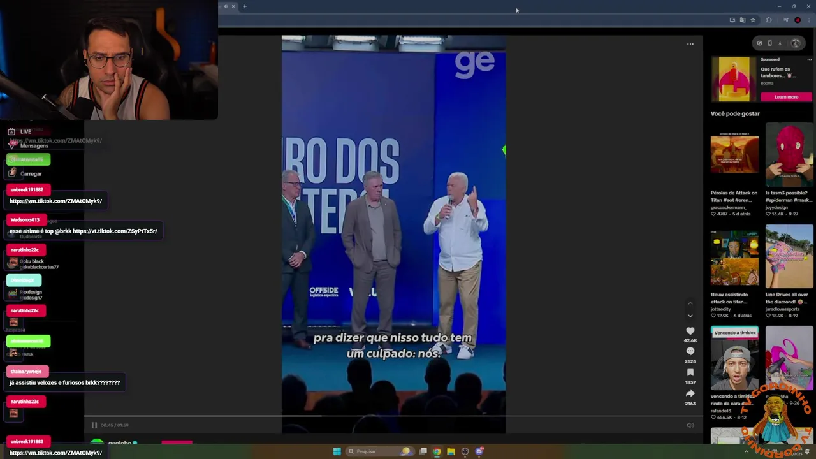Click the translate page icon in address bar

(x=743, y=20)
